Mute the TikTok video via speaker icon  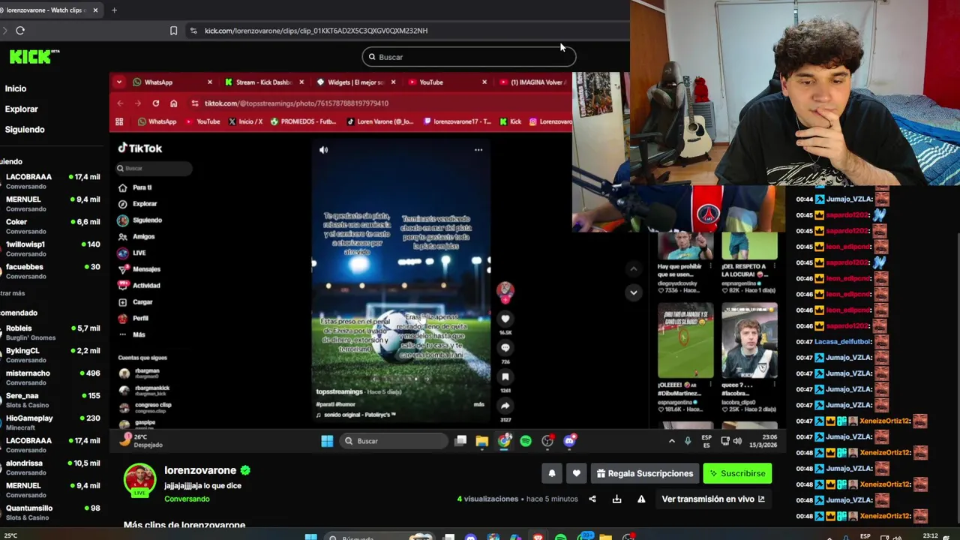tap(324, 150)
